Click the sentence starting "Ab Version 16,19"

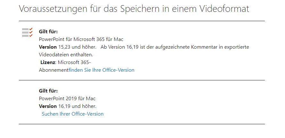click(175, 47)
